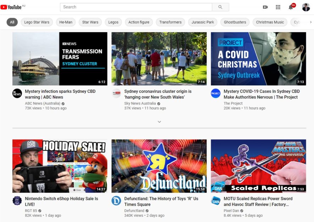Viewport: 314px width, 222px height.
Task: Expand the news shelf with chevron
Action: click(x=159, y=122)
